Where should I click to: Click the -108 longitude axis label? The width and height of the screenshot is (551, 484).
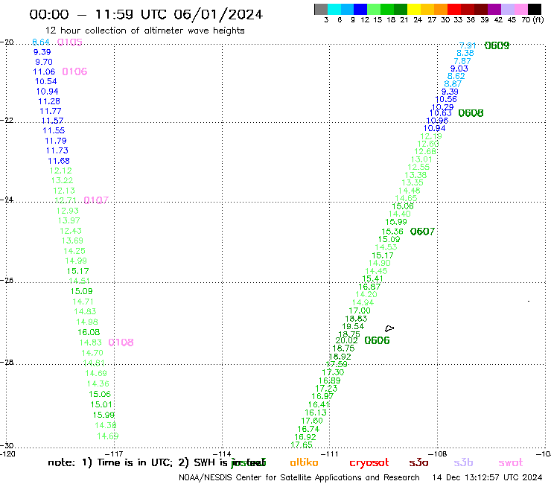438,453
